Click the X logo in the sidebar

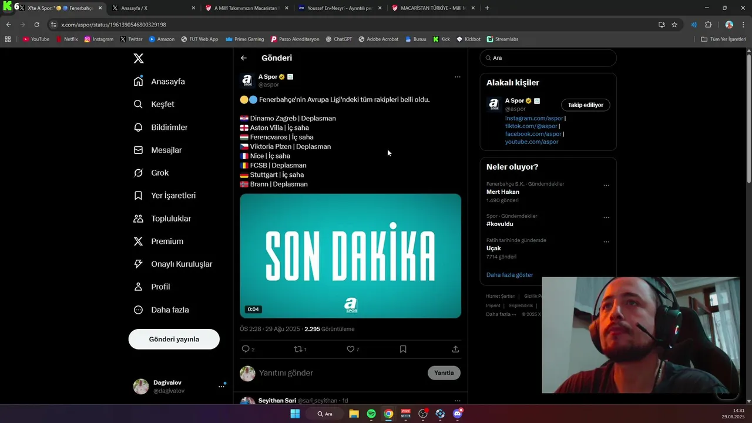[138, 58]
